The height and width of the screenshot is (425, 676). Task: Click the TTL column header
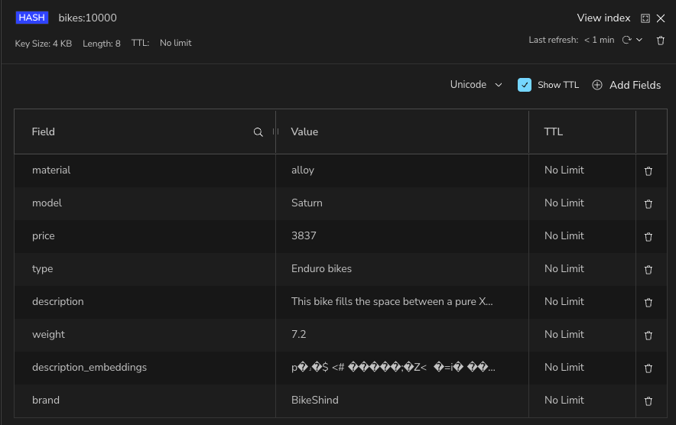coord(553,131)
